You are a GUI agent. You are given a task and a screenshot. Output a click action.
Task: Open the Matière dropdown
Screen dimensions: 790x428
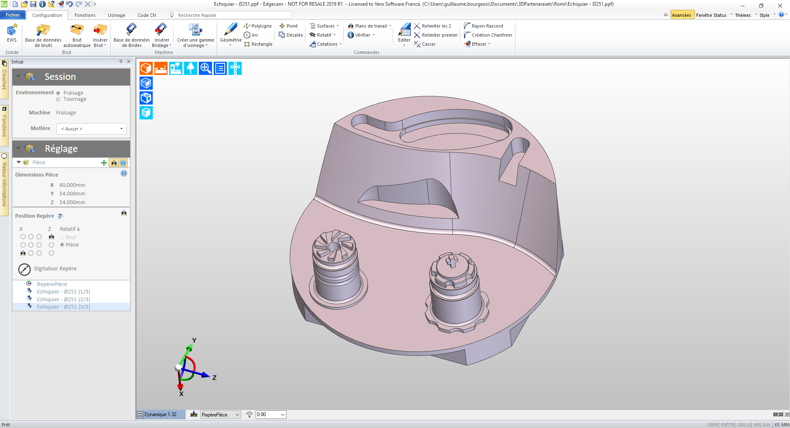pos(91,129)
